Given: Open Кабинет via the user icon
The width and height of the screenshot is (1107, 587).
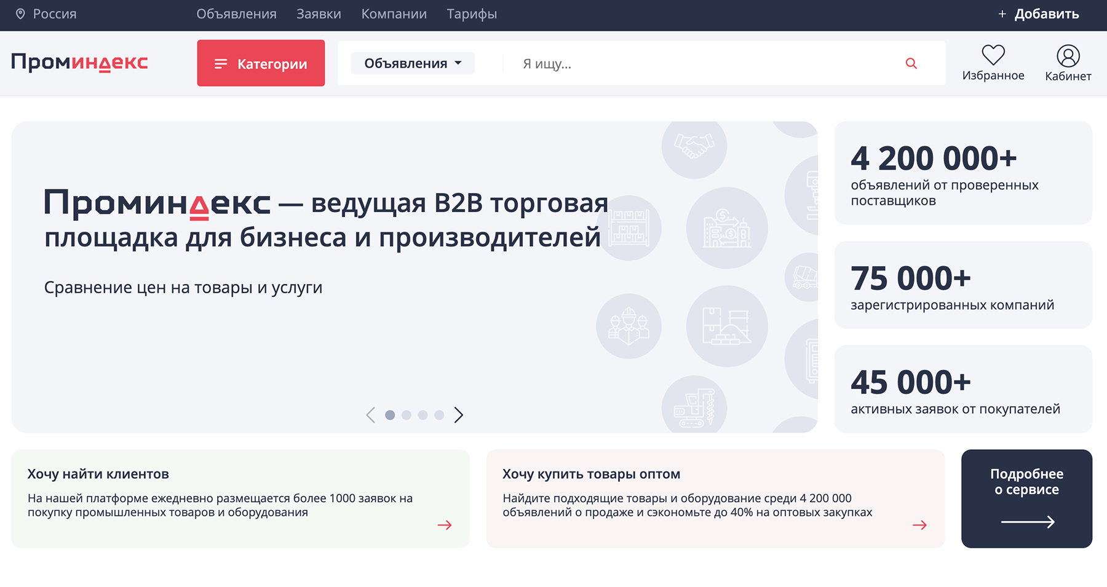Looking at the screenshot, I should (x=1068, y=63).
